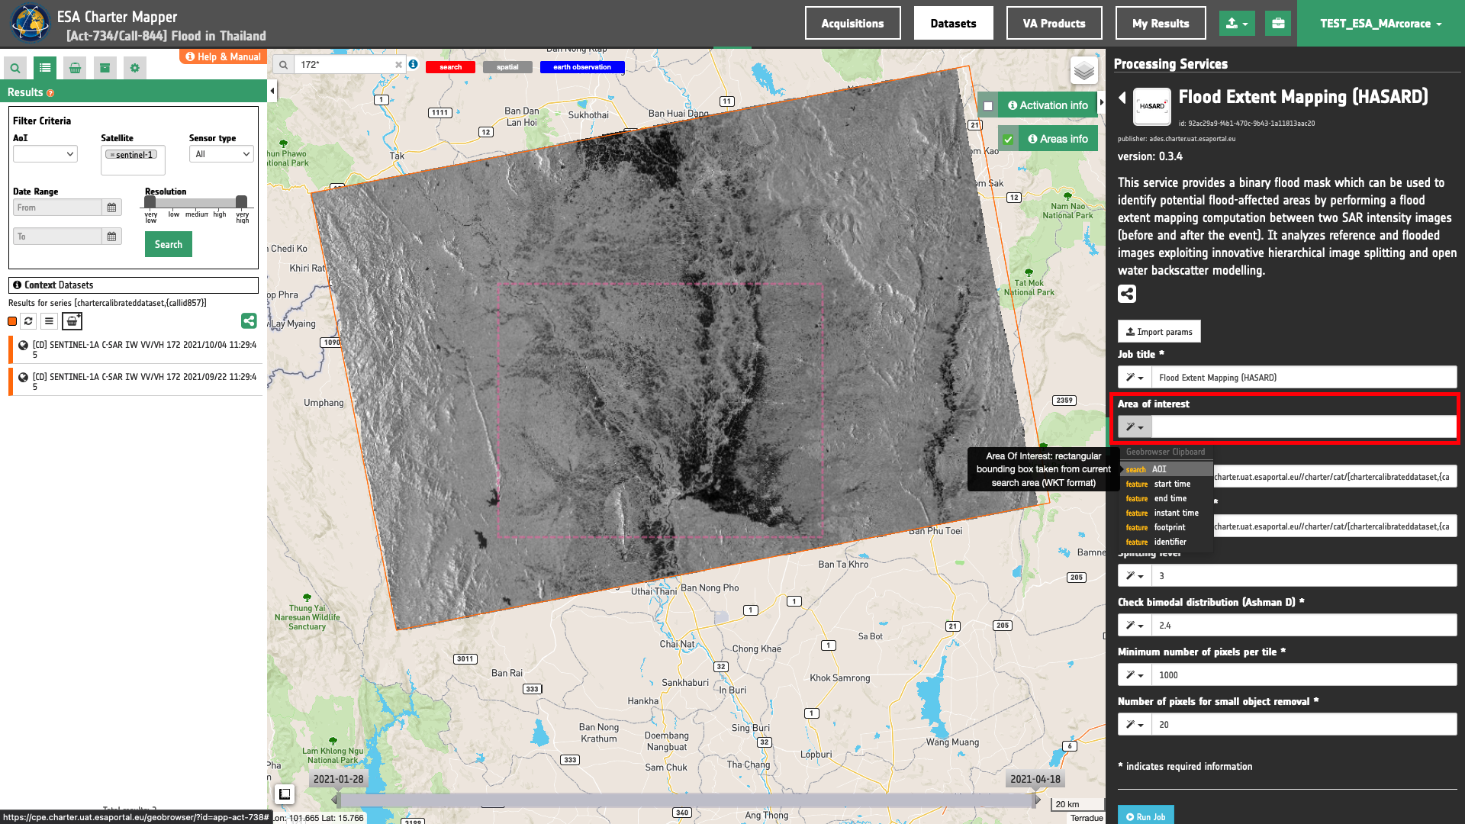Image resolution: width=1465 pixels, height=824 pixels.
Task: Toggle the orange select-all results box
Action: [12, 321]
